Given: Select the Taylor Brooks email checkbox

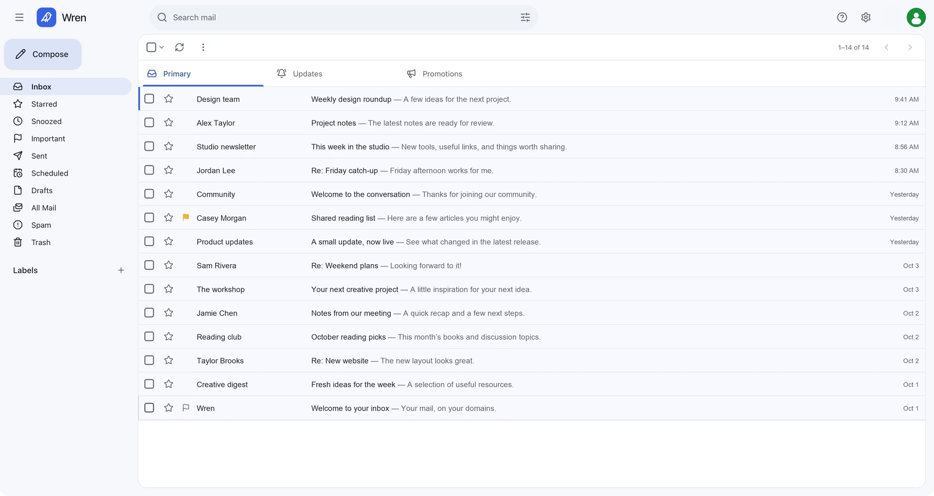Looking at the screenshot, I should click(149, 360).
